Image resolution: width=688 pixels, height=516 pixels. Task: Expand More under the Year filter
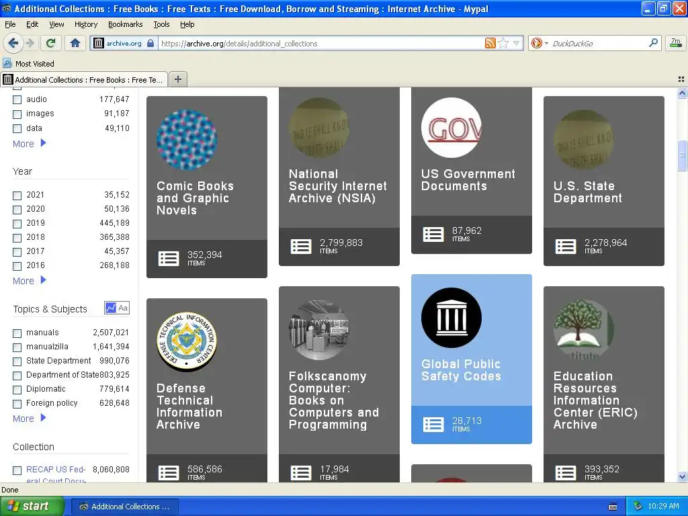pos(30,280)
